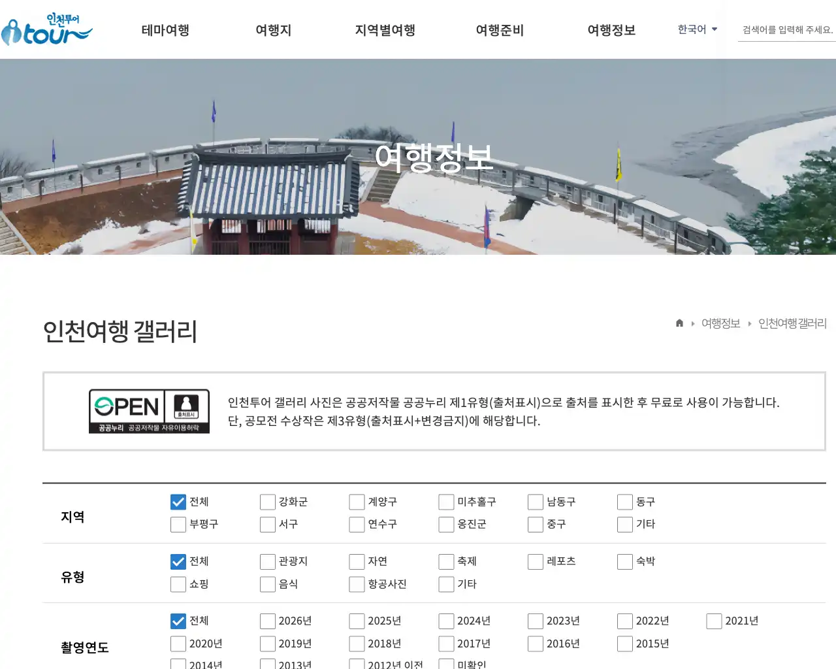
Task: Check the 미추홀구 region filter
Action: (x=445, y=502)
